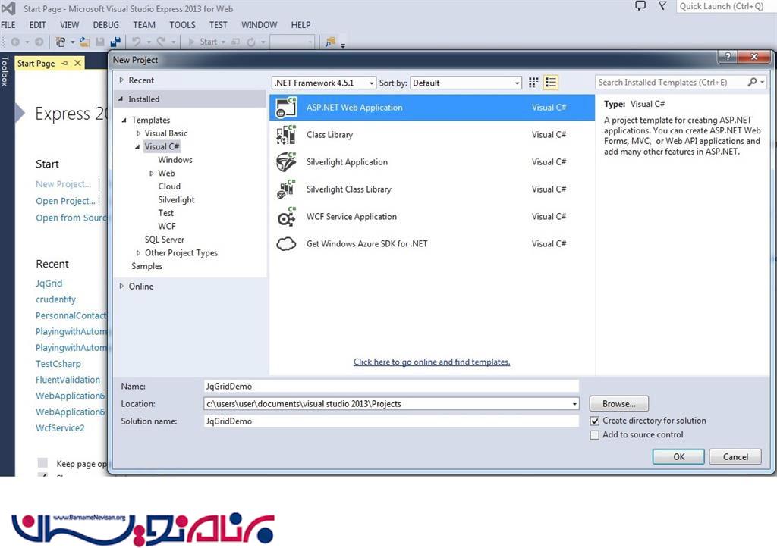
Task: Select the ASP.NET Web Application template icon
Action: (286, 108)
